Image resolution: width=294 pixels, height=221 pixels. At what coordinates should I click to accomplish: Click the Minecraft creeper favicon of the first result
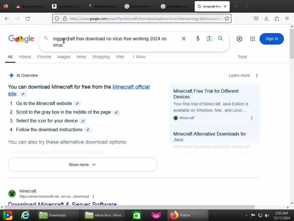click(x=12, y=194)
